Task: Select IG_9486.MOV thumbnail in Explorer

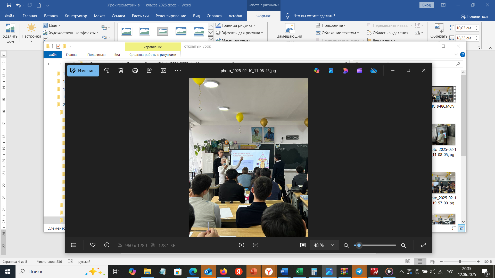Action: (444, 94)
